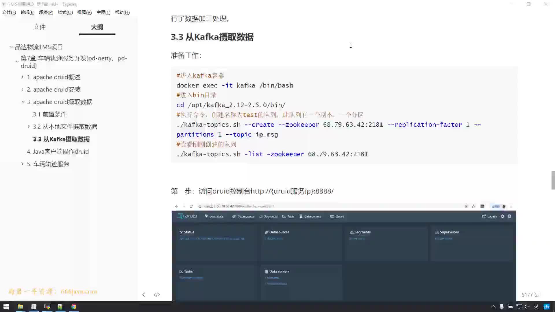Collapse the 品达物流TMS项目 outline node

11,47
